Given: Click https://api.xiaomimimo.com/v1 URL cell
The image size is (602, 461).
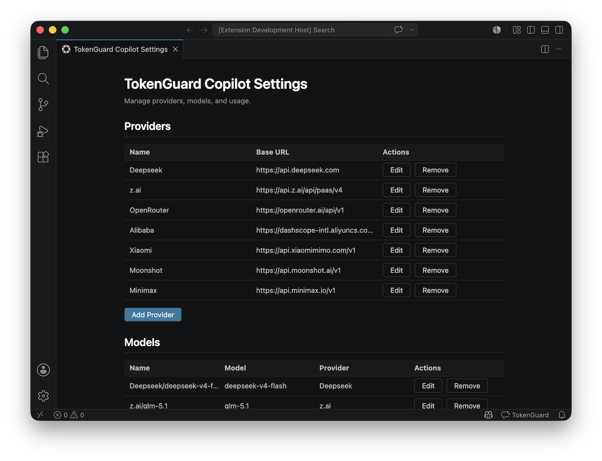Looking at the screenshot, I should [x=306, y=250].
